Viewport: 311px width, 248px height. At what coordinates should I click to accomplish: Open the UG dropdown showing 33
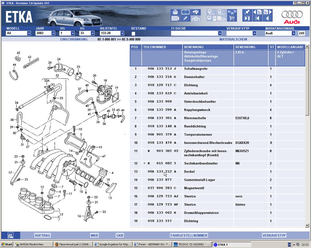click(x=87, y=33)
